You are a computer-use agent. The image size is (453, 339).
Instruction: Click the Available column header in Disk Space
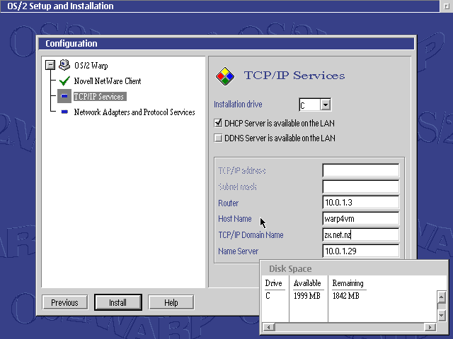pos(307,283)
